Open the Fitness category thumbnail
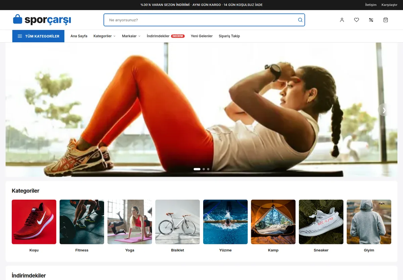The image size is (403, 280). click(x=82, y=222)
